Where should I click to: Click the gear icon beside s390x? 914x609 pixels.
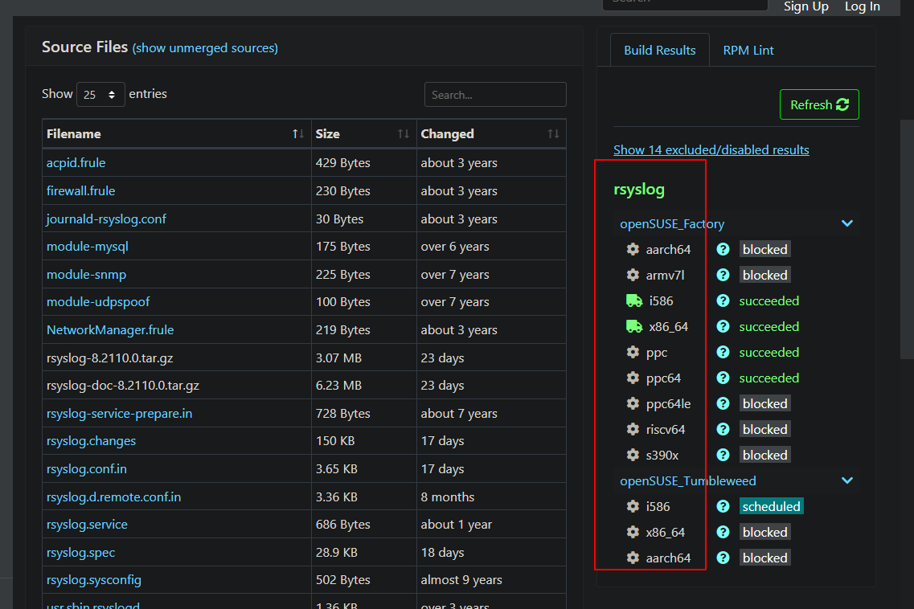coord(633,455)
